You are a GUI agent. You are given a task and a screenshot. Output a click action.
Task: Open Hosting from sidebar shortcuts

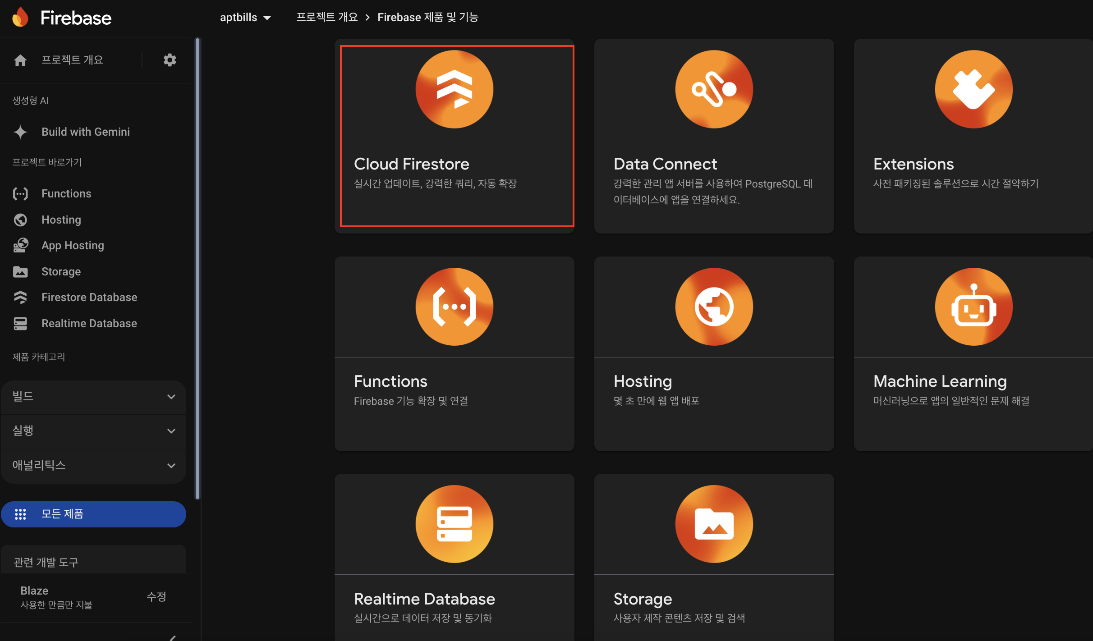(61, 220)
